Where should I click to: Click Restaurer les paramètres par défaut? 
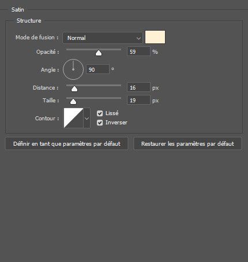pos(187,143)
